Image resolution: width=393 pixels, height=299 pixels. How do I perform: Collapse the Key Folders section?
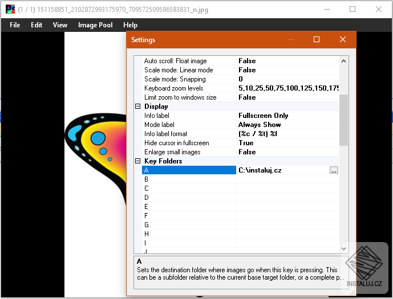coord(137,161)
